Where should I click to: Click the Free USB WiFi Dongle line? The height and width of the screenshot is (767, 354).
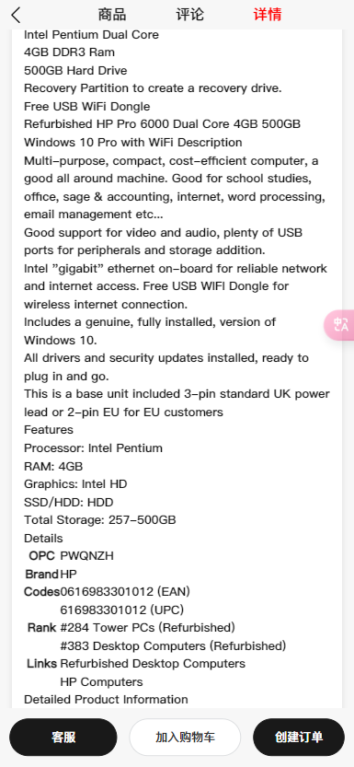87,107
